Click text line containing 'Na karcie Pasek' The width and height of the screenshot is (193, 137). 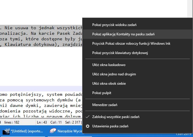pos(41,33)
